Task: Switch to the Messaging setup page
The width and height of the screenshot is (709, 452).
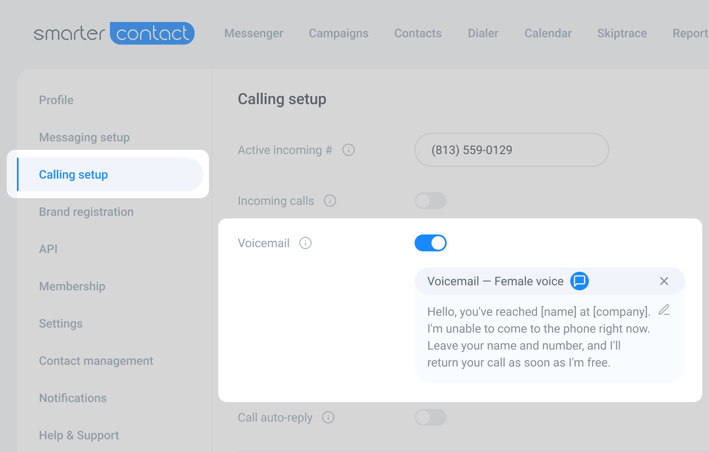Action: (x=84, y=137)
